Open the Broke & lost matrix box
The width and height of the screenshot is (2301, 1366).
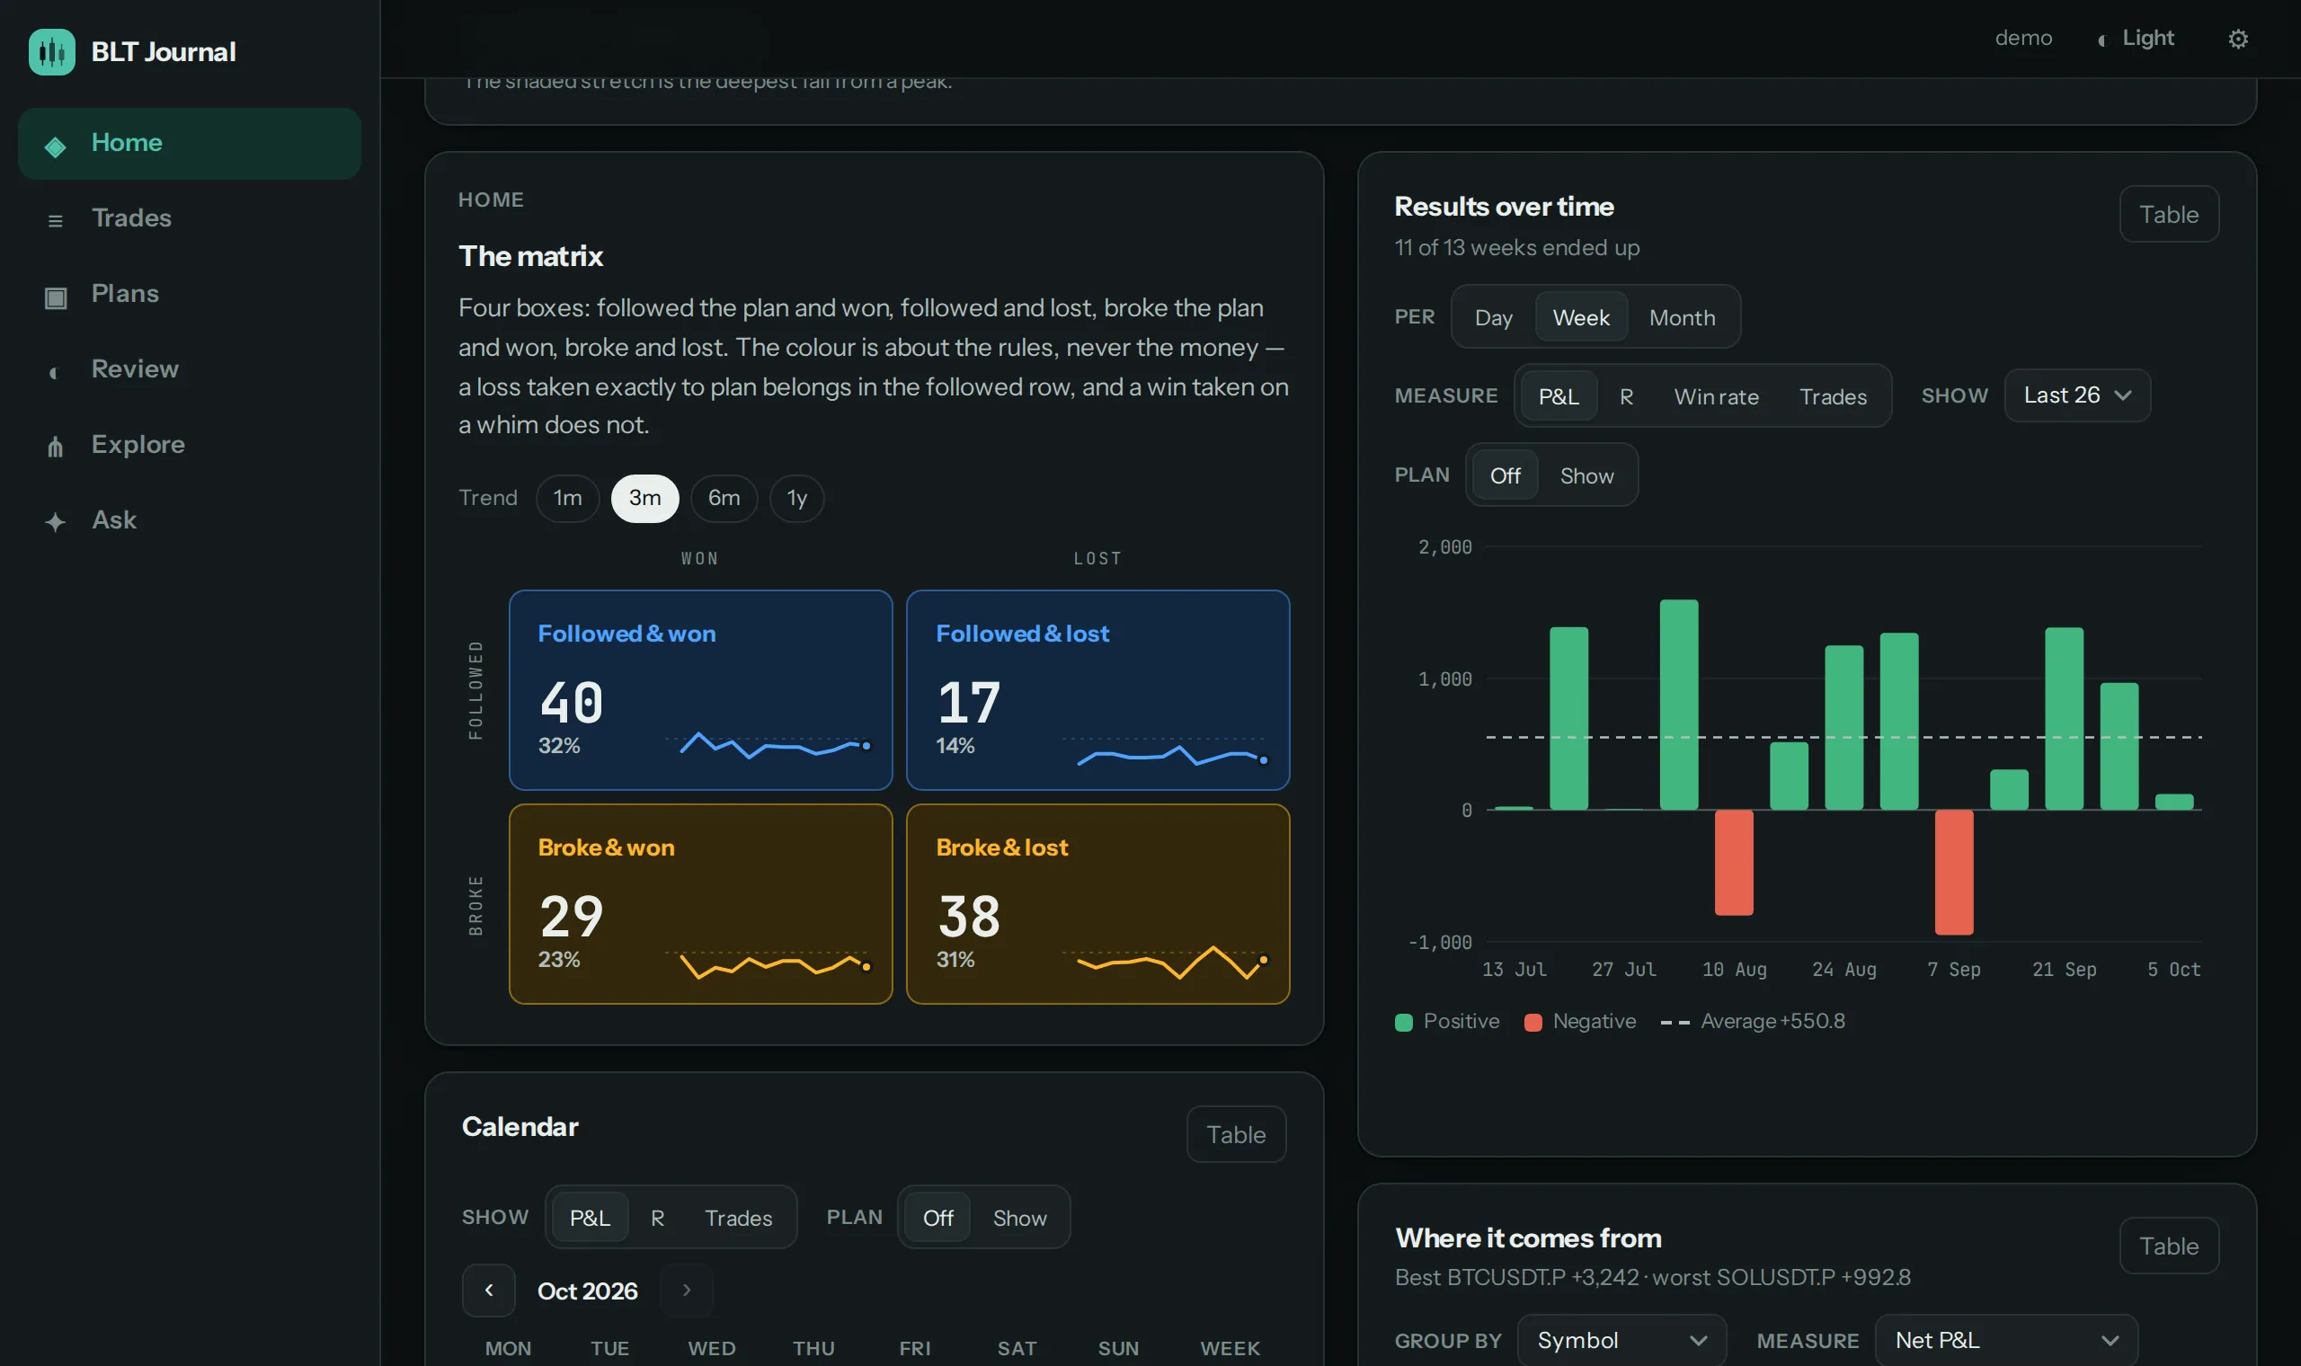point(1098,904)
